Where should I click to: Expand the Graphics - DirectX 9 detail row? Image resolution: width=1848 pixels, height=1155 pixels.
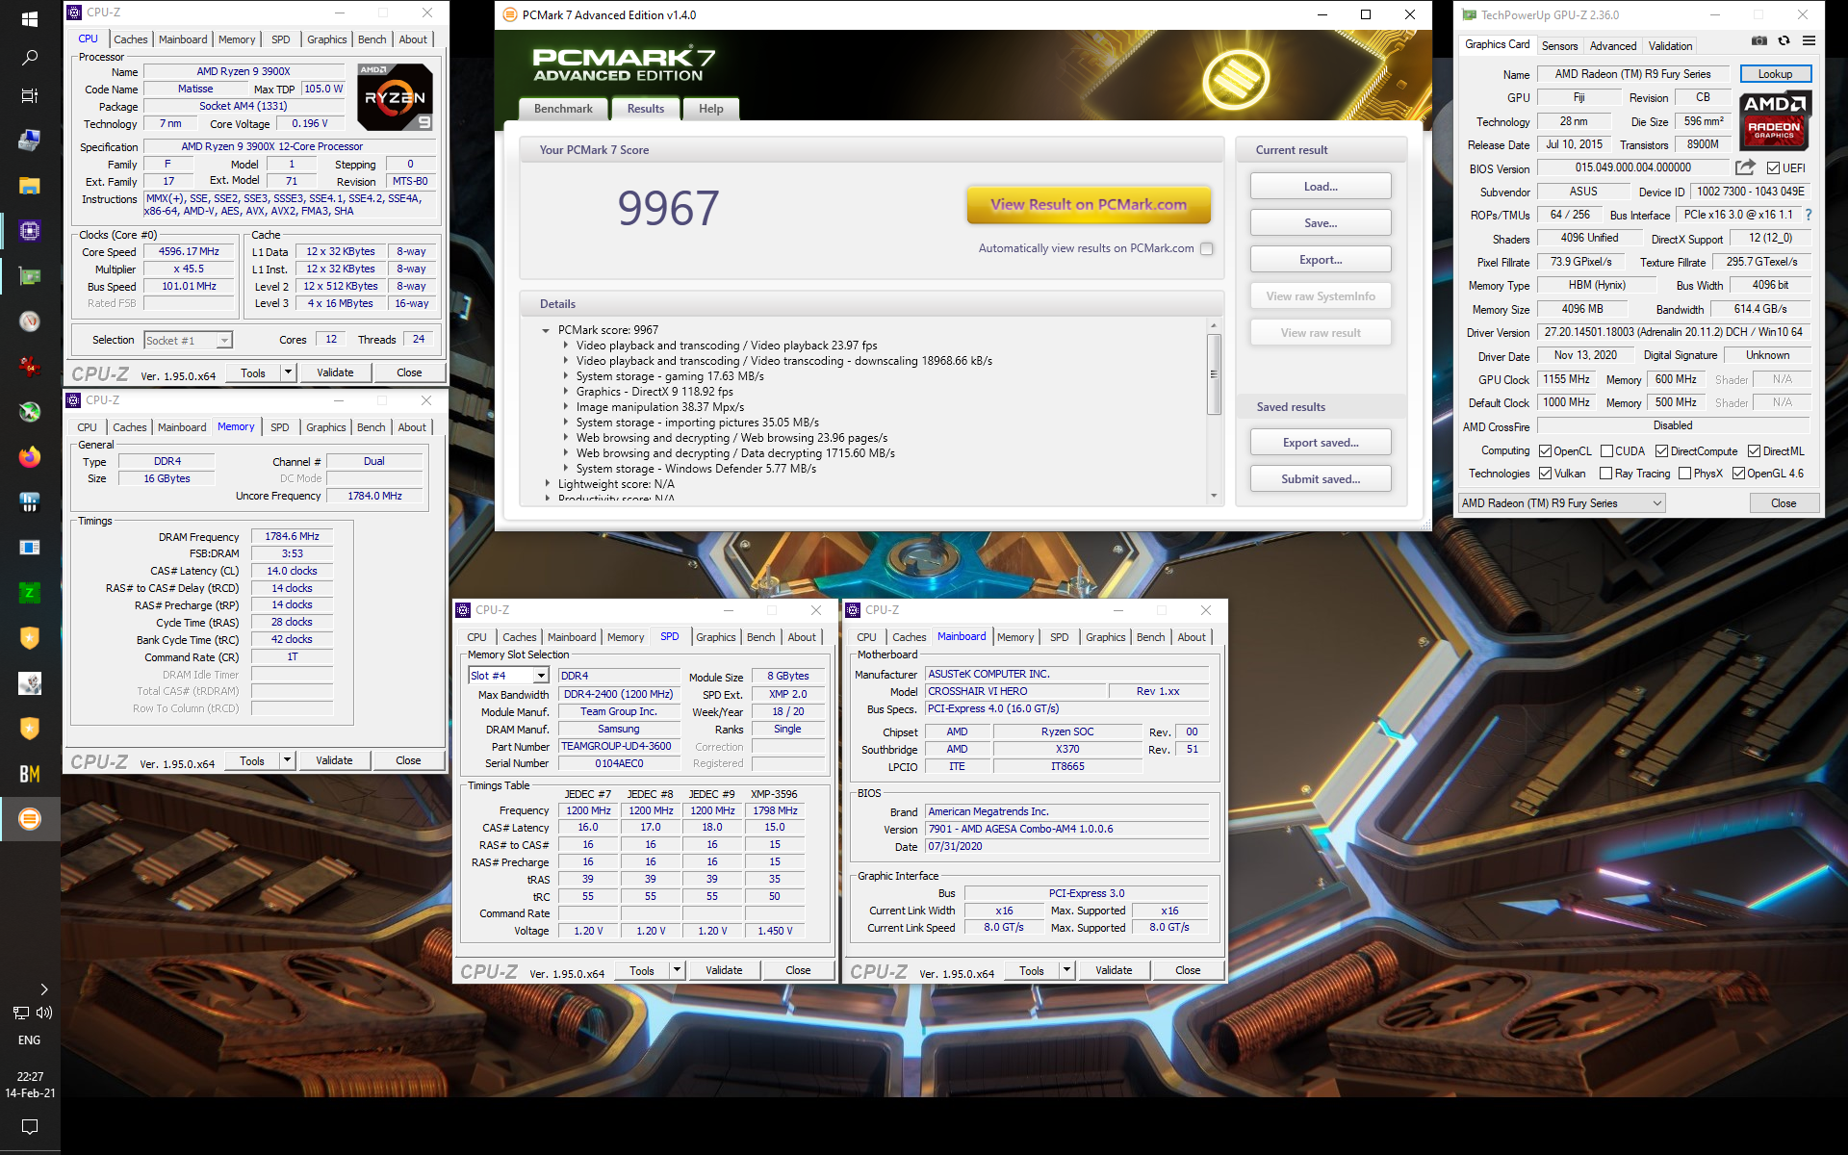(x=565, y=392)
